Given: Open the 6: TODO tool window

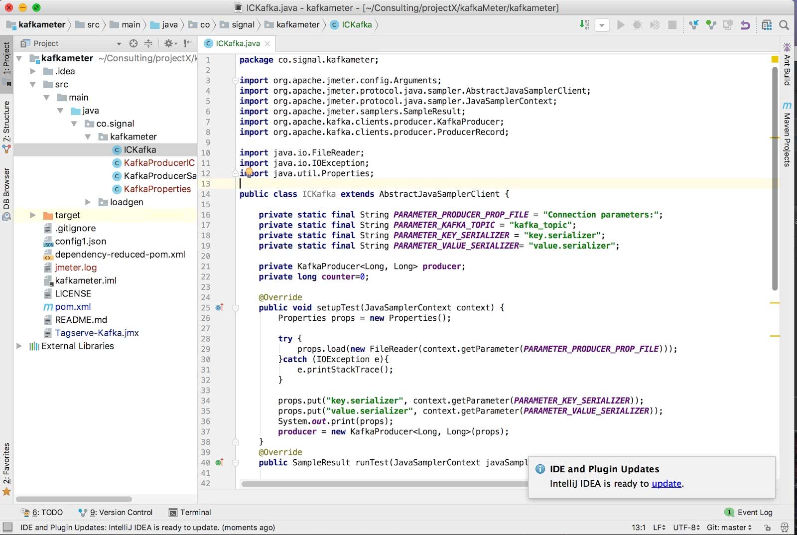Looking at the screenshot, I should click(42, 512).
